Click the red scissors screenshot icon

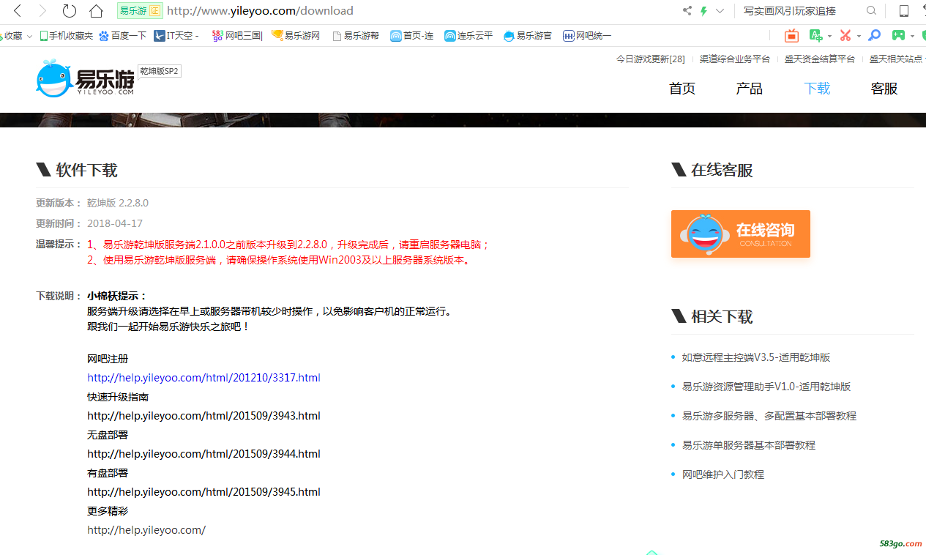[x=845, y=35]
